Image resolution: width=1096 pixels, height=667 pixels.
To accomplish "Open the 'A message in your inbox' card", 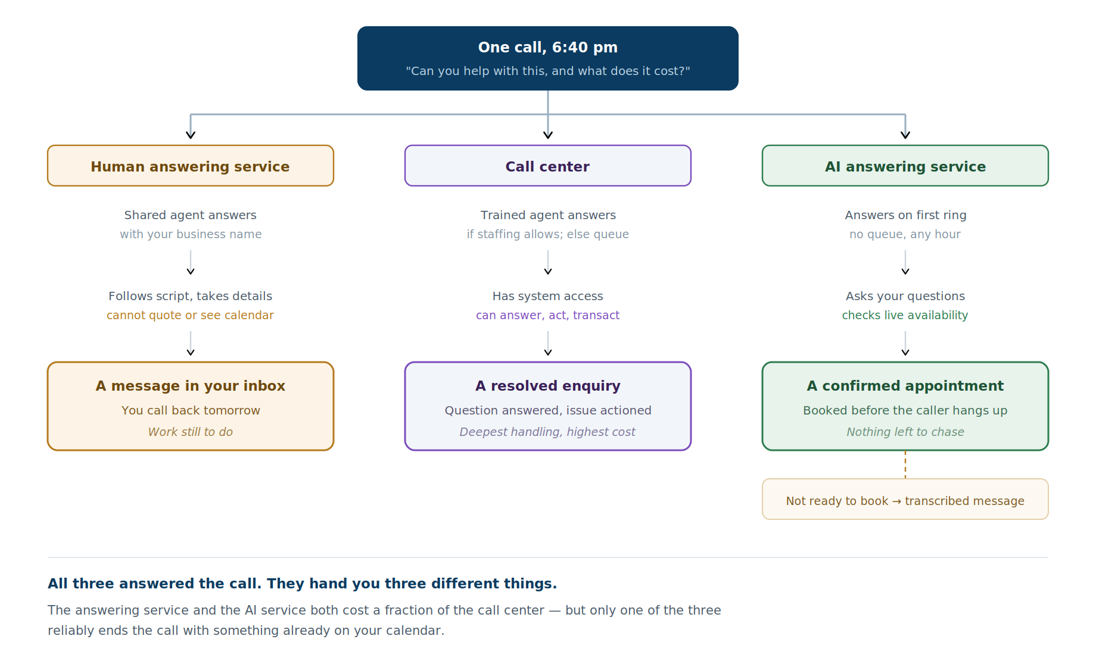I will 191,406.
